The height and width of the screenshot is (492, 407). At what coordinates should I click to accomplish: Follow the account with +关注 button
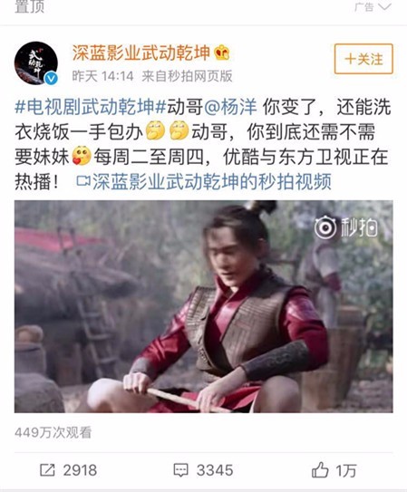363,59
